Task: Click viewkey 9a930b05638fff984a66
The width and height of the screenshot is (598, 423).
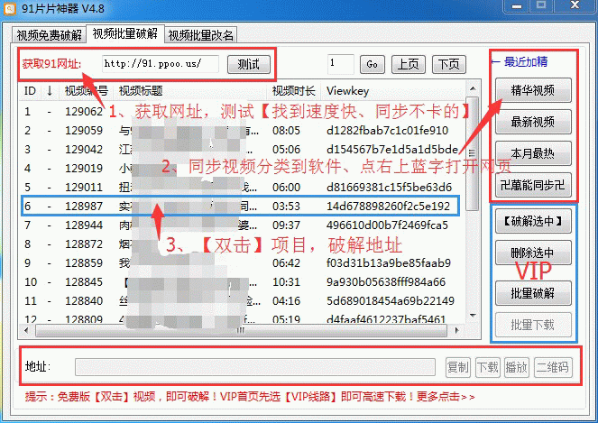Action: (386, 282)
